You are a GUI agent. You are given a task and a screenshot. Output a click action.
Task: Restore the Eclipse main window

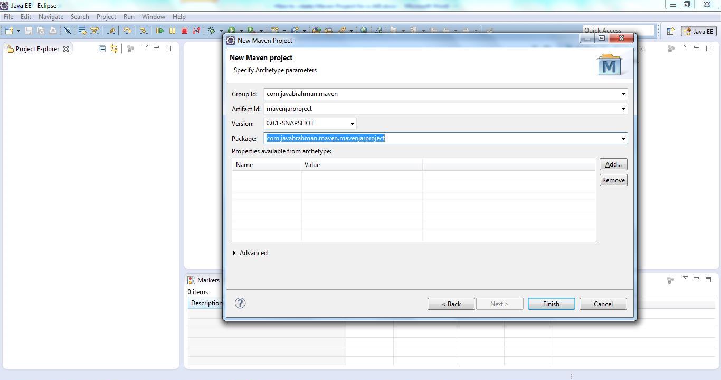pos(687,5)
